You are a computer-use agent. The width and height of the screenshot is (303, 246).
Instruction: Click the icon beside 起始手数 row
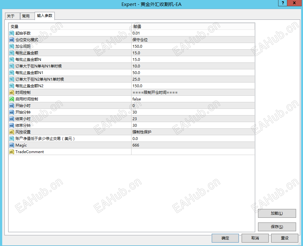click(x=12, y=33)
